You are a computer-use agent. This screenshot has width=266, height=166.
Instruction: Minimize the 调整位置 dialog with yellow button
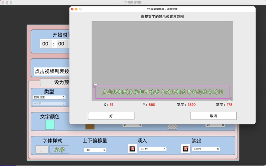(x=76, y=9)
